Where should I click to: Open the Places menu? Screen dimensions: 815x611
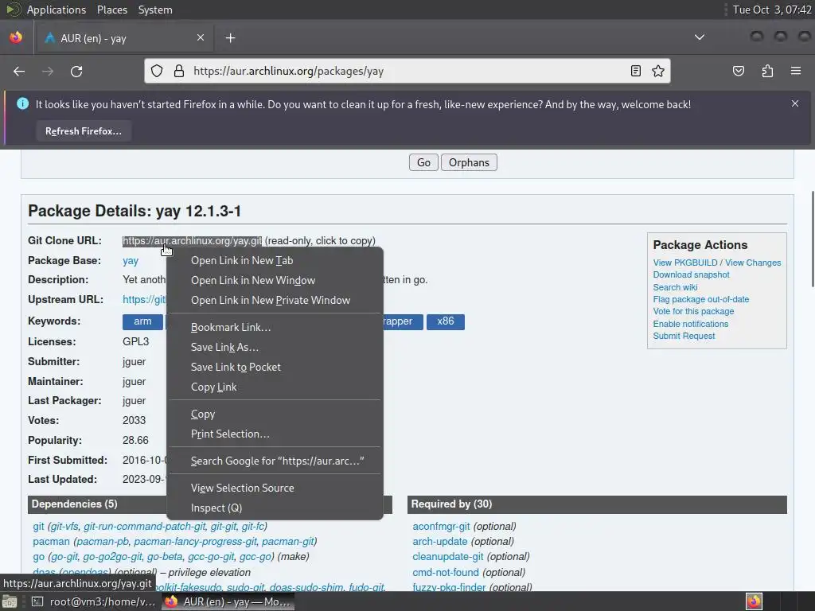pyautogui.click(x=111, y=10)
